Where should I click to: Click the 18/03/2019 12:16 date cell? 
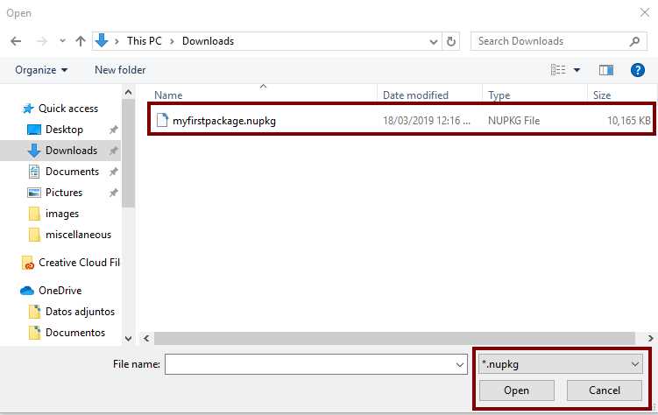point(427,121)
